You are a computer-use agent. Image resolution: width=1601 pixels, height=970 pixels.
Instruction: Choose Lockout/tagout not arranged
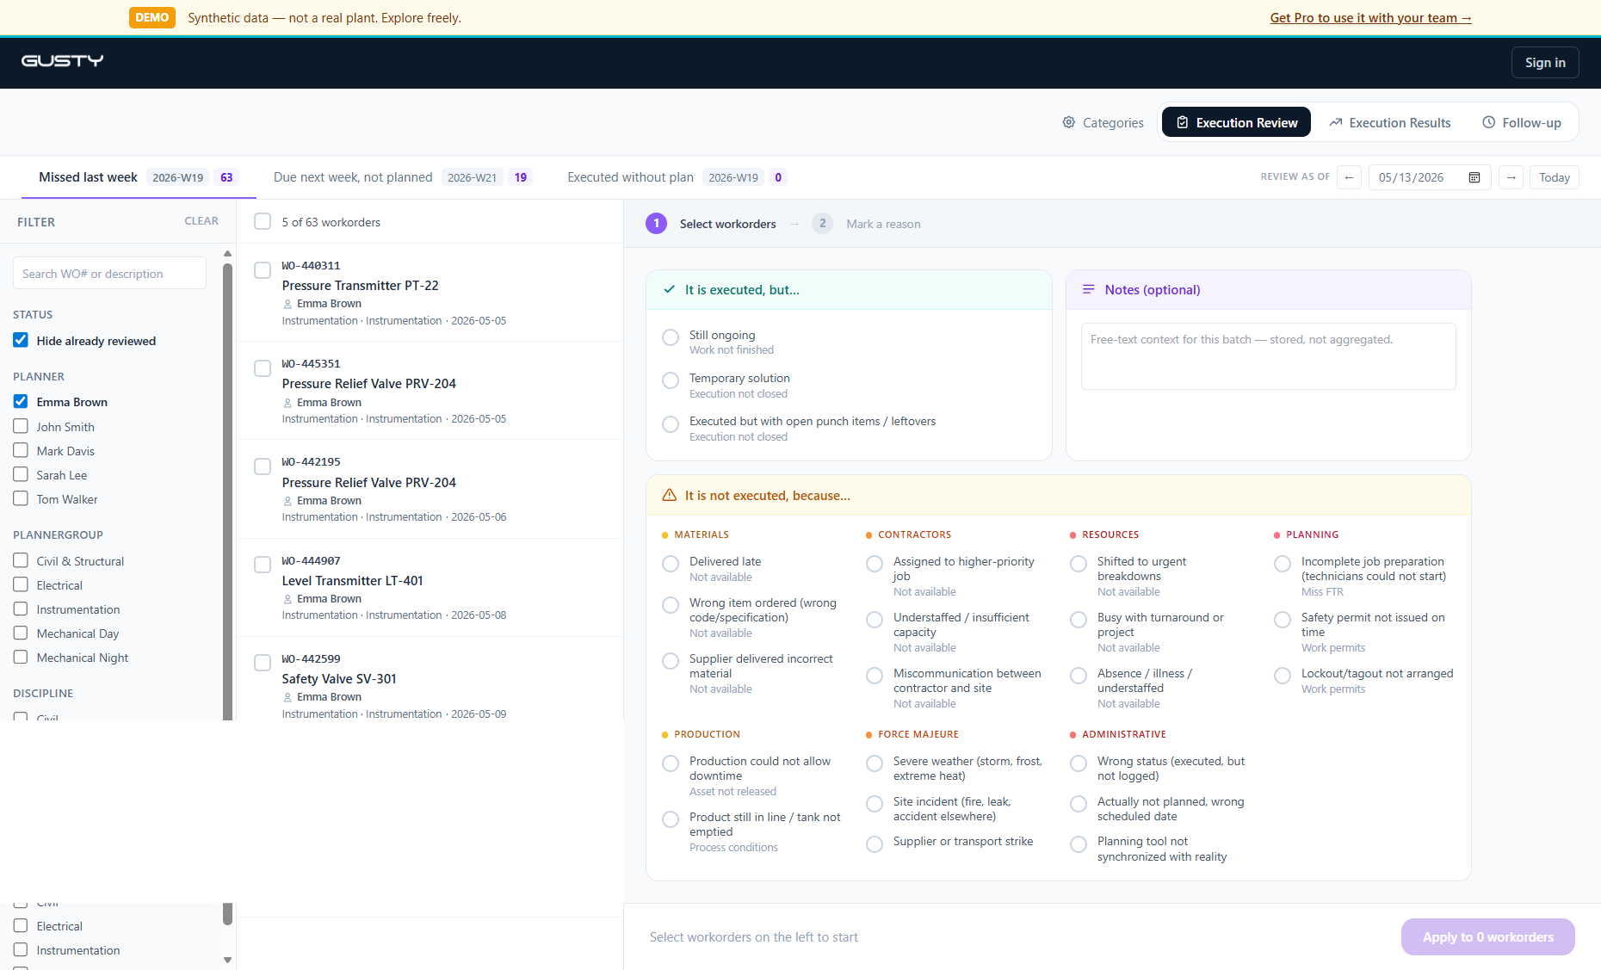tap(1283, 676)
